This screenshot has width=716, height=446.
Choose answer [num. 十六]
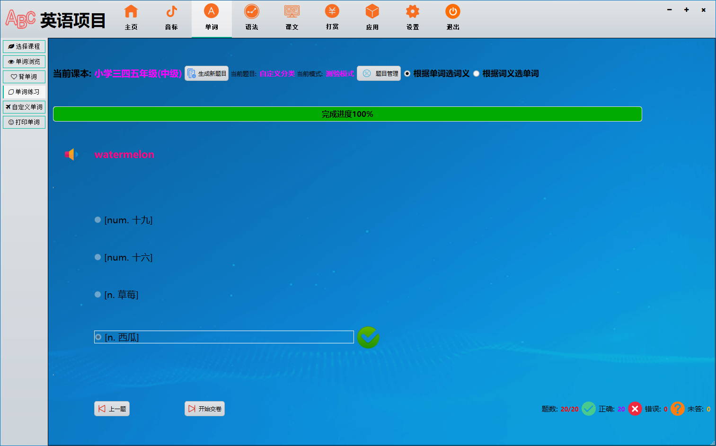(x=124, y=257)
